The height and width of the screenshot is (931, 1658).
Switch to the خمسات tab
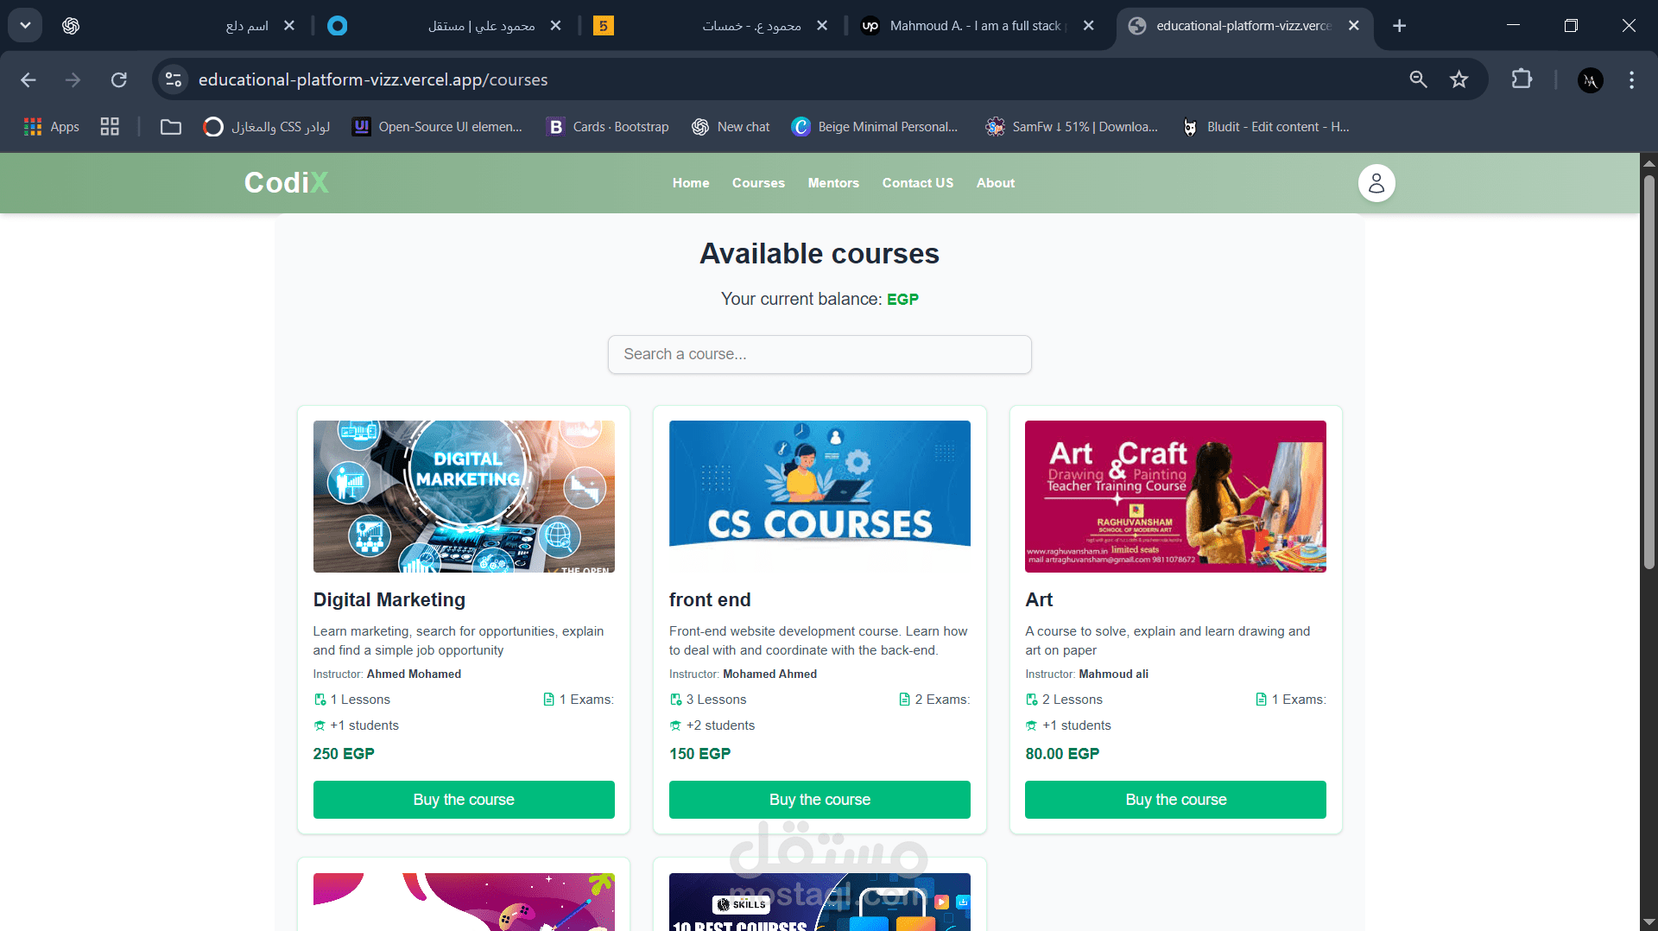[x=710, y=26]
